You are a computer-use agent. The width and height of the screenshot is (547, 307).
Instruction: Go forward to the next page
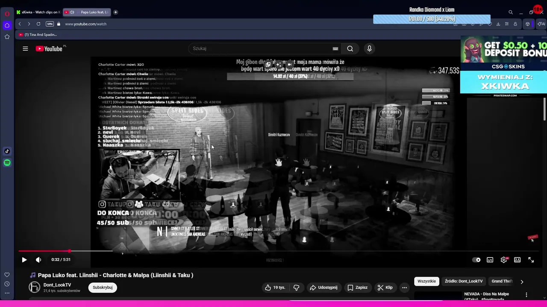tap(29, 24)
